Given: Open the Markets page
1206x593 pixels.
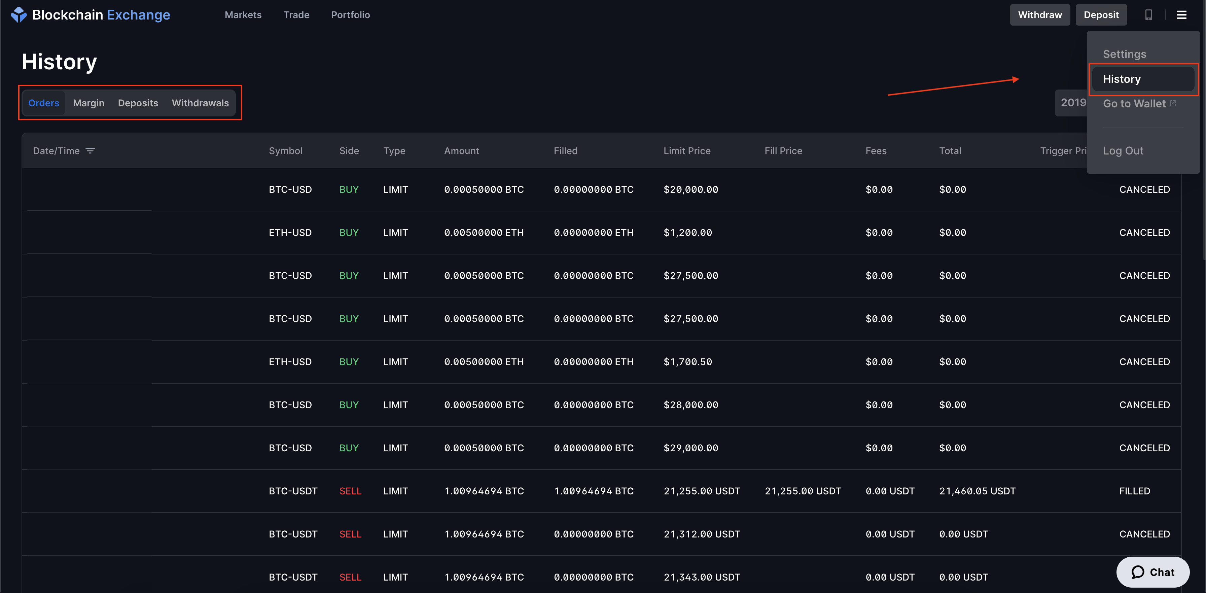Looking at the screenshot, I should (243, 15).
